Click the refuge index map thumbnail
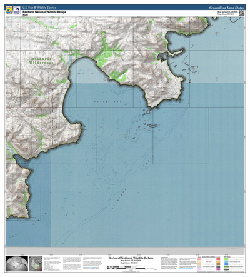250x277 pixels. (x=36, y=263)
